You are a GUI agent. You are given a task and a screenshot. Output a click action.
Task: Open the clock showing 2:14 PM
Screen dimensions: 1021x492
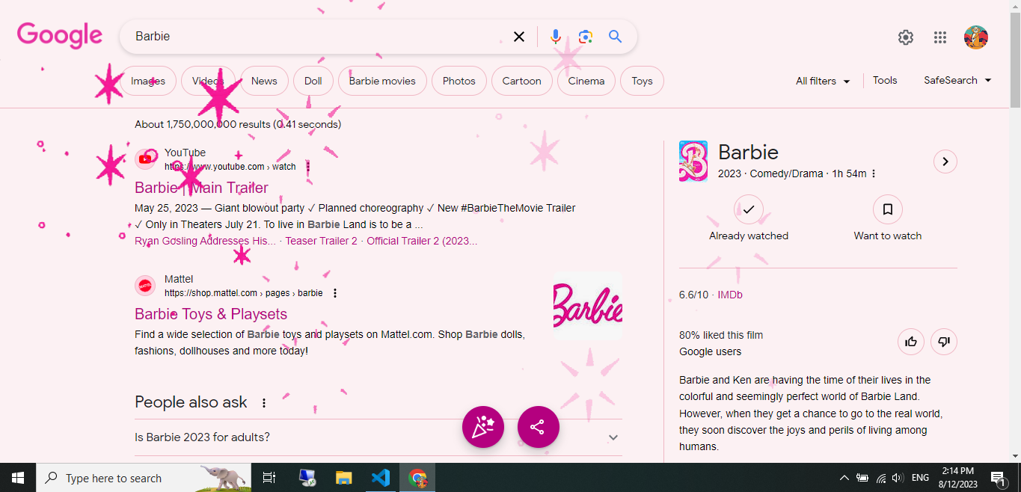(958, 478)
